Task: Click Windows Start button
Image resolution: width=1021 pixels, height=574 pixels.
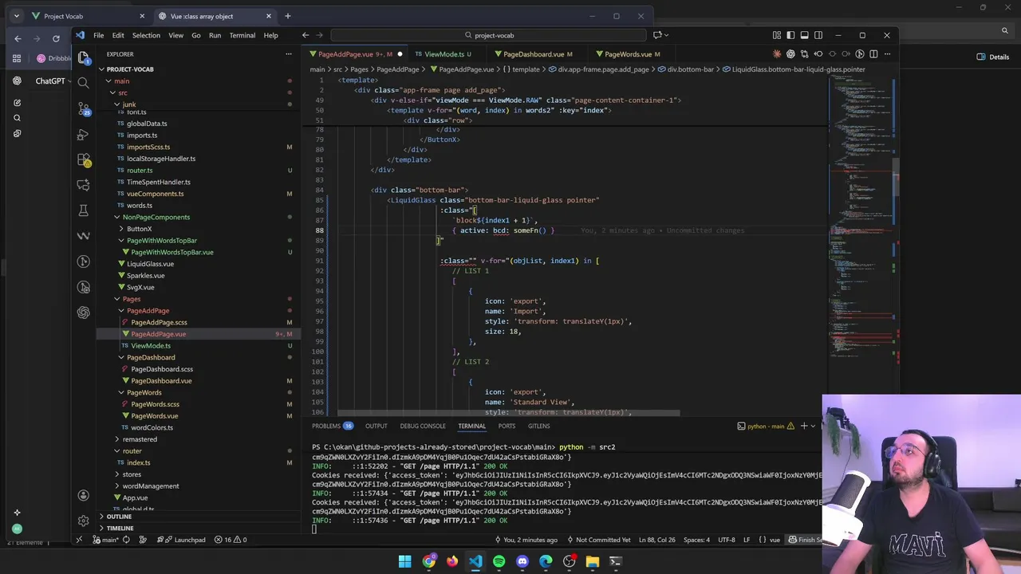Action: pyautogui.click(x=404, y=561)
